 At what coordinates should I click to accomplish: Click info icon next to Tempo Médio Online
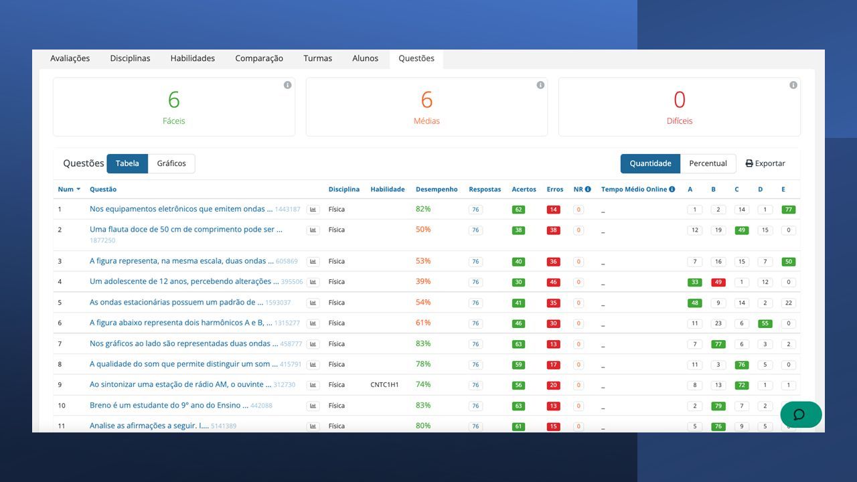tap(672, 189)
